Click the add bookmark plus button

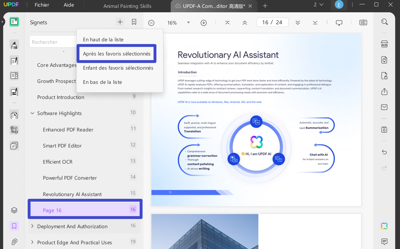click(x=120, y=22)
